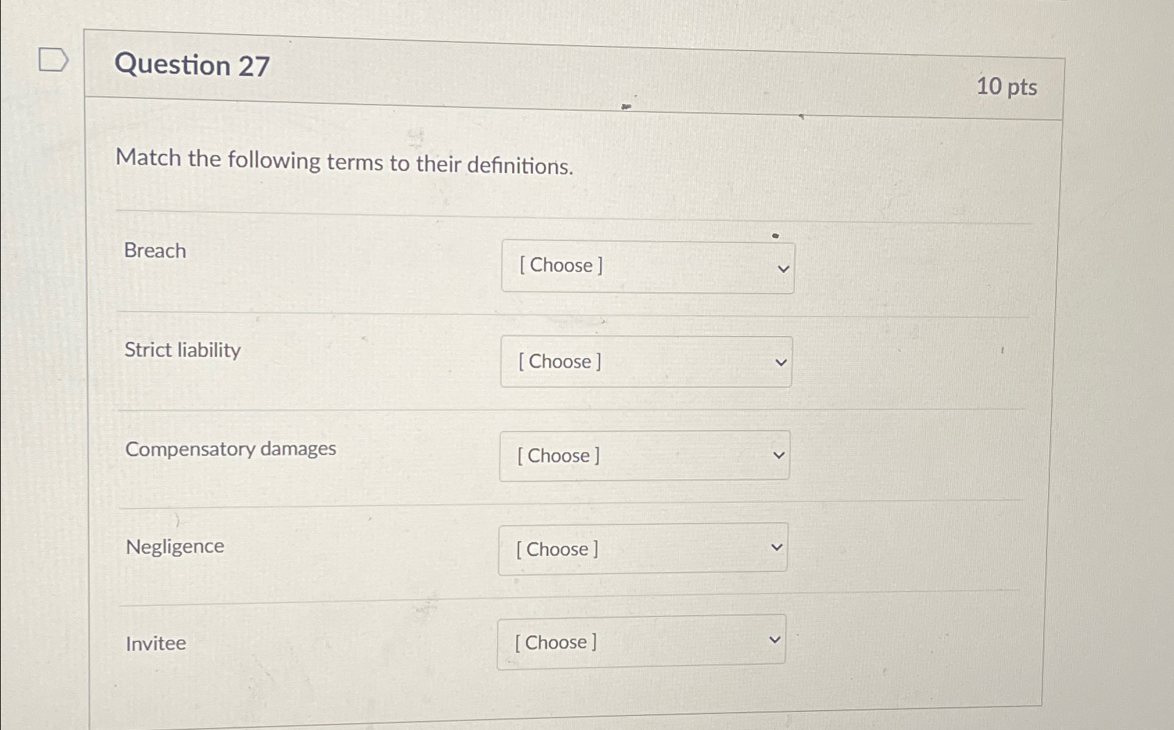Click the chevron on the Invitee Choose box
Screen dimensions: 1174x730
[776, 638]
